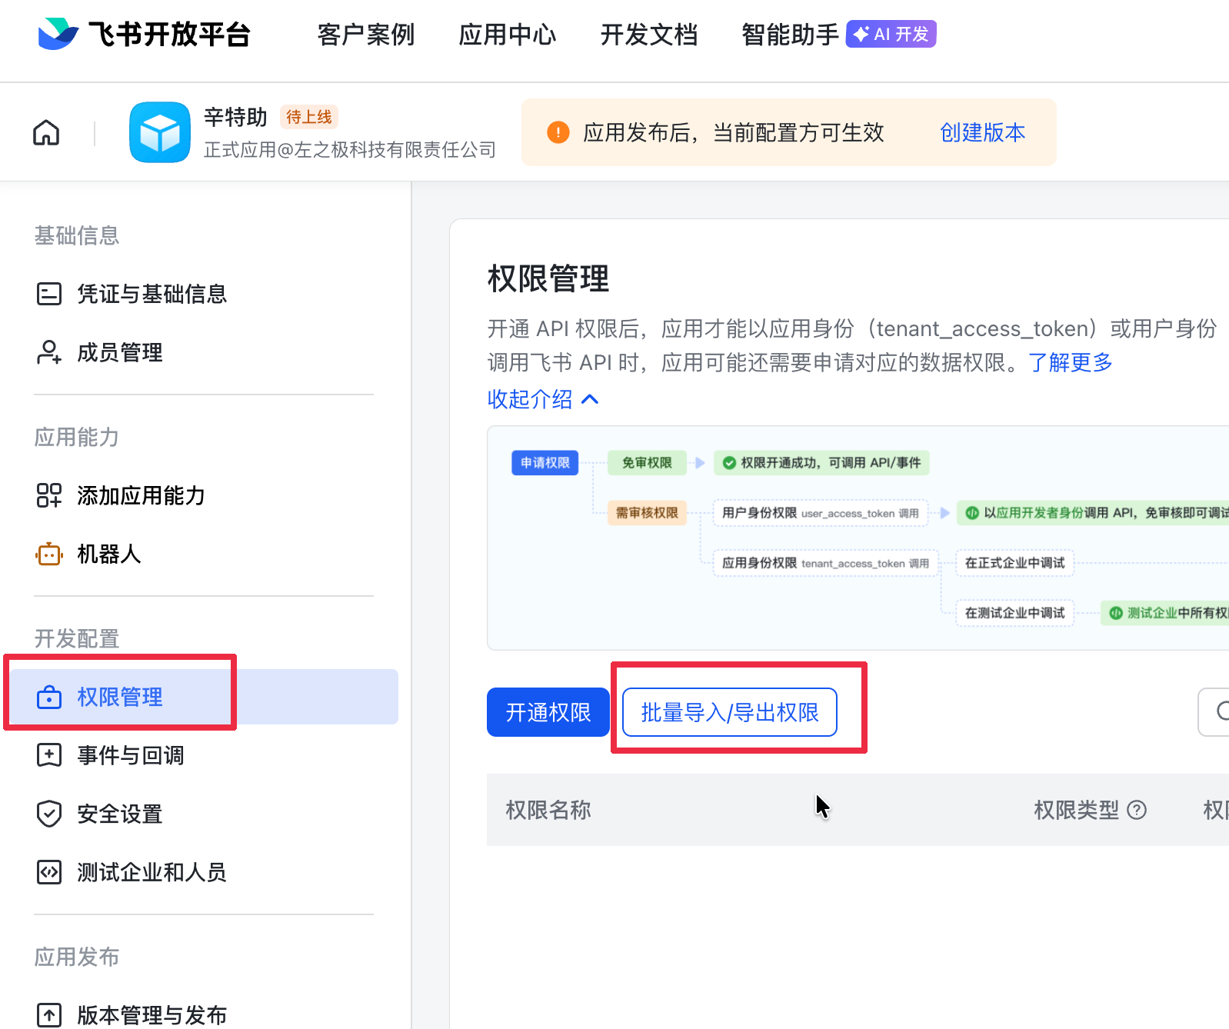Open the 了解更多 link

point(1071,362)
